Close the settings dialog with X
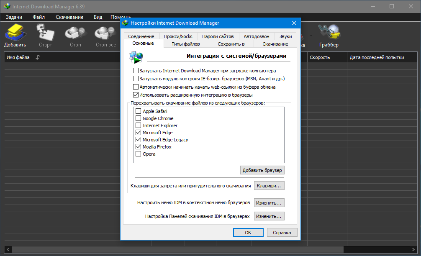This screenshot has height=256, width=421. pyautogui.click(x=294, y=23)
